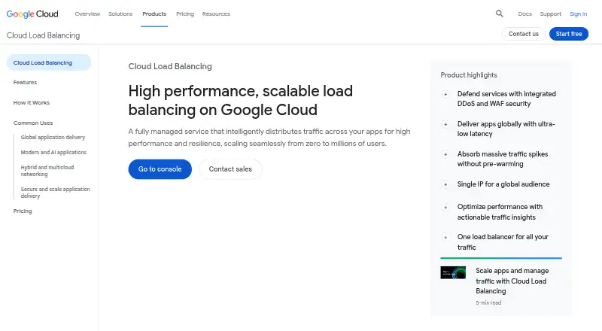Click 'Absorb massive traffic spikes' highlight text
The width and height of the screenshot is (602, 331).
click(503, 159)
